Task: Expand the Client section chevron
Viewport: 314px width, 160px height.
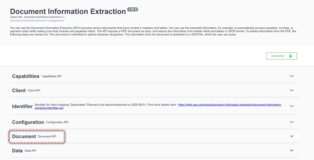Action: click(292, 90)
